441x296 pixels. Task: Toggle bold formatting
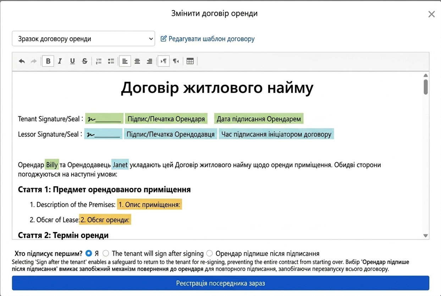point(48,61)
